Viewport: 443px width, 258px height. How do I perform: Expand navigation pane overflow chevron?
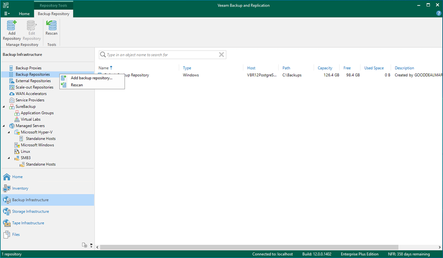(x=91, y=245)
